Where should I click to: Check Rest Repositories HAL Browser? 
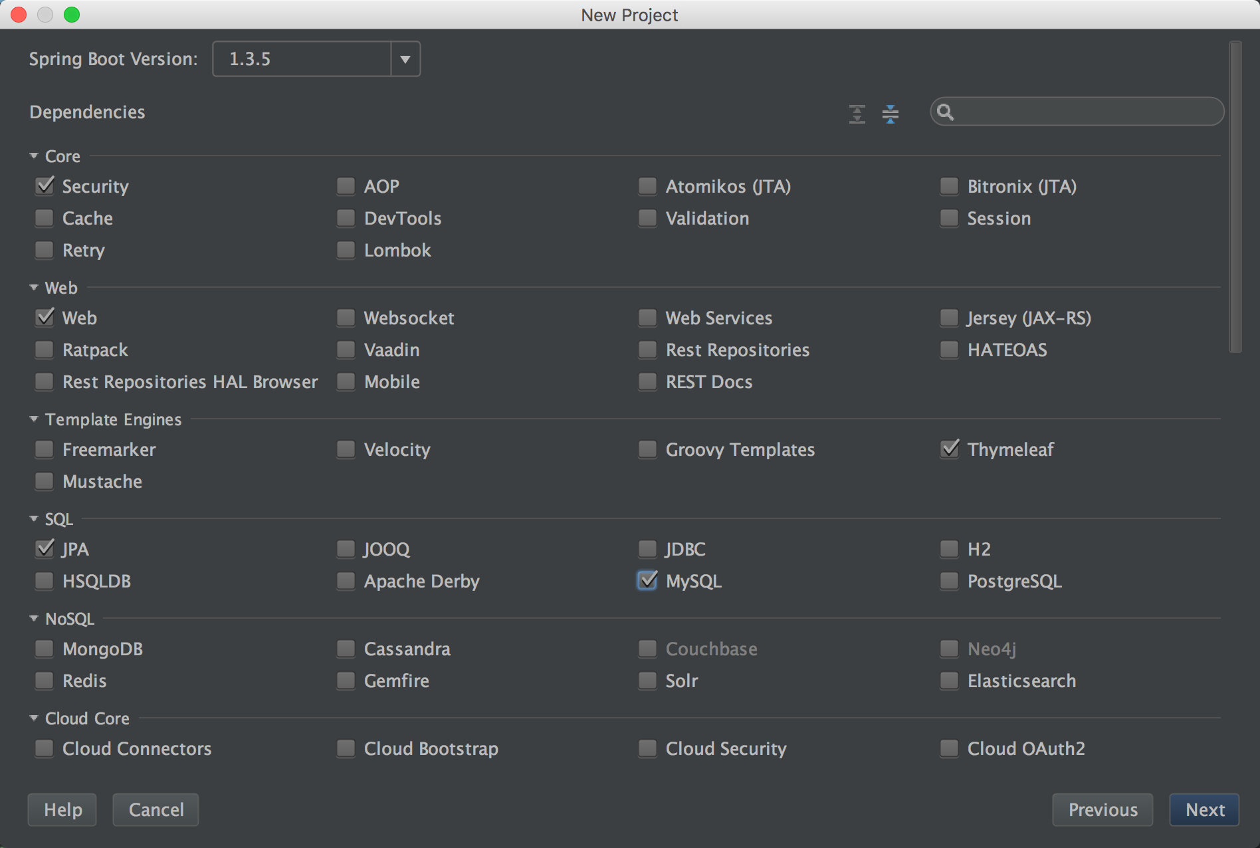(x=45, y=381)
